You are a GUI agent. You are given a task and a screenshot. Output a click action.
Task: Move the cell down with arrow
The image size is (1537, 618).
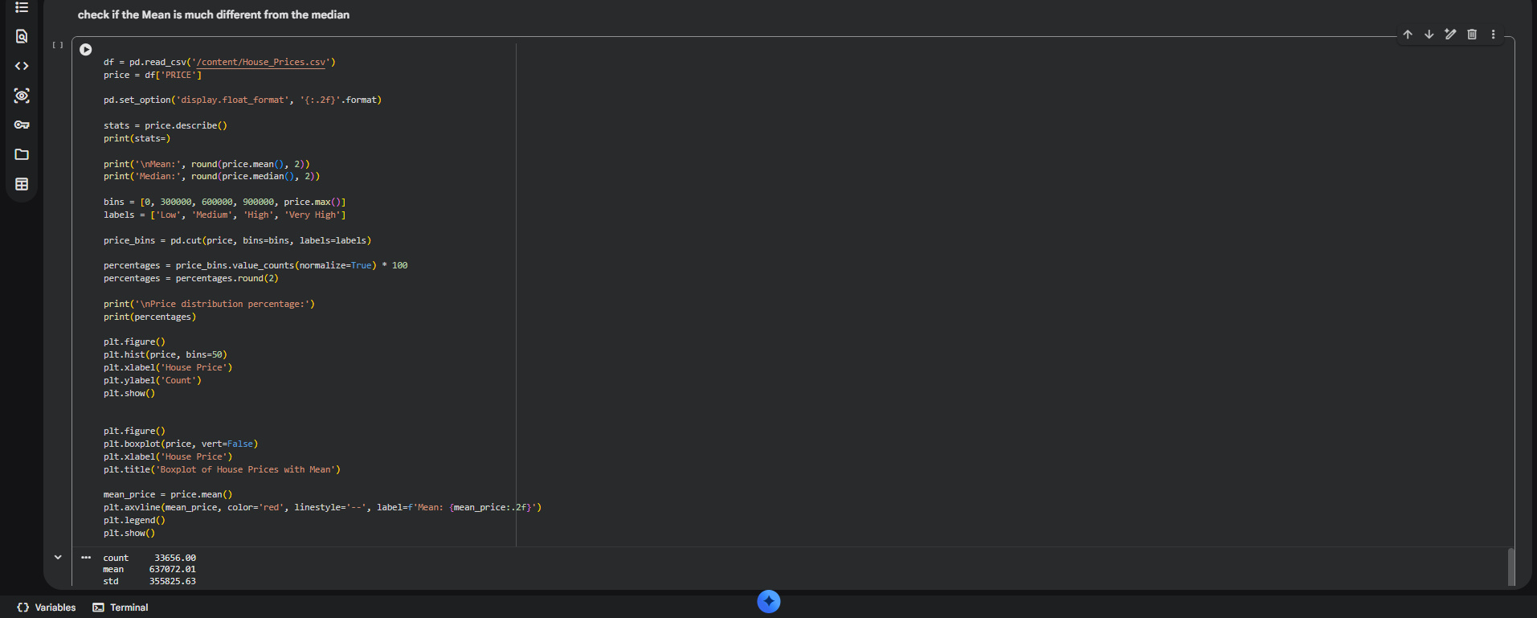tap(1429, 35)
